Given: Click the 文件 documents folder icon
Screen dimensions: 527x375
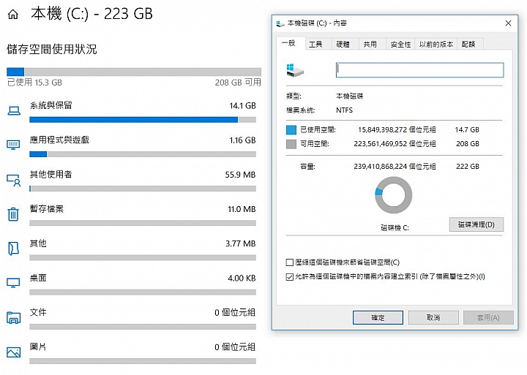Looking at the screenshot, I should click(x=13, y=317).
